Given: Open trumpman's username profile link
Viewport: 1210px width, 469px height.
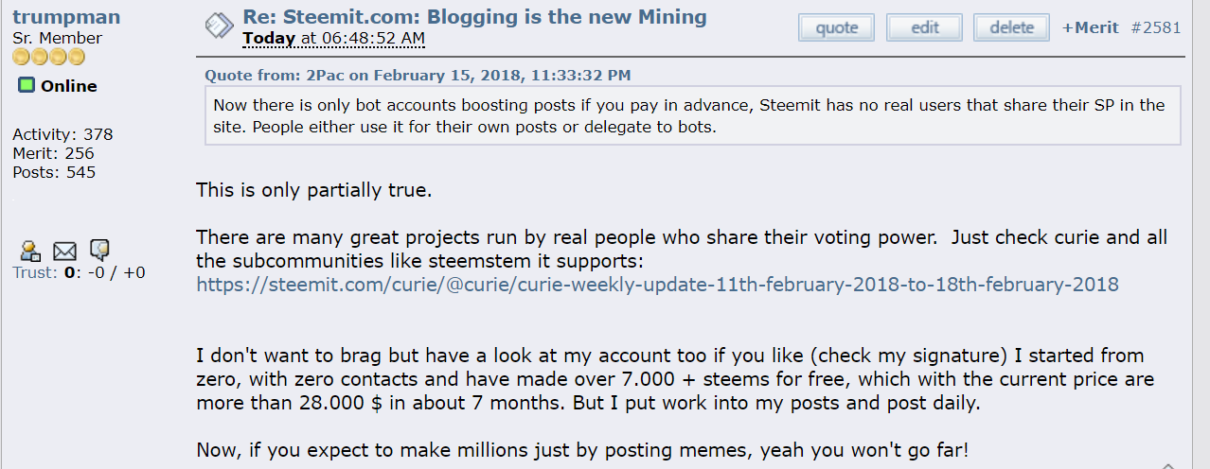Looking at the screenshot, I should (x=66, y=17).
